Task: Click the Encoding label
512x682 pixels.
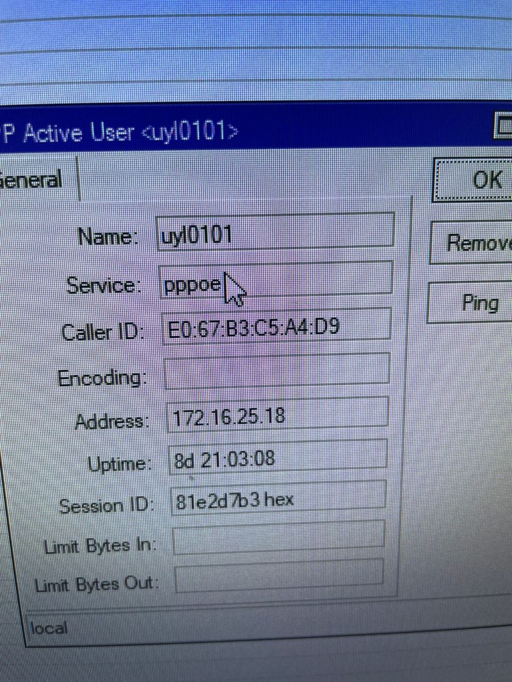Action: pos(101,378)
